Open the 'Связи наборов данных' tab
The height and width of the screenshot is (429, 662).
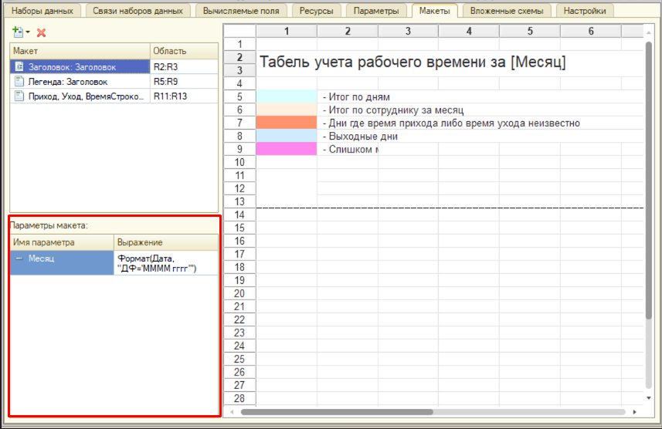tap(137, 11)
